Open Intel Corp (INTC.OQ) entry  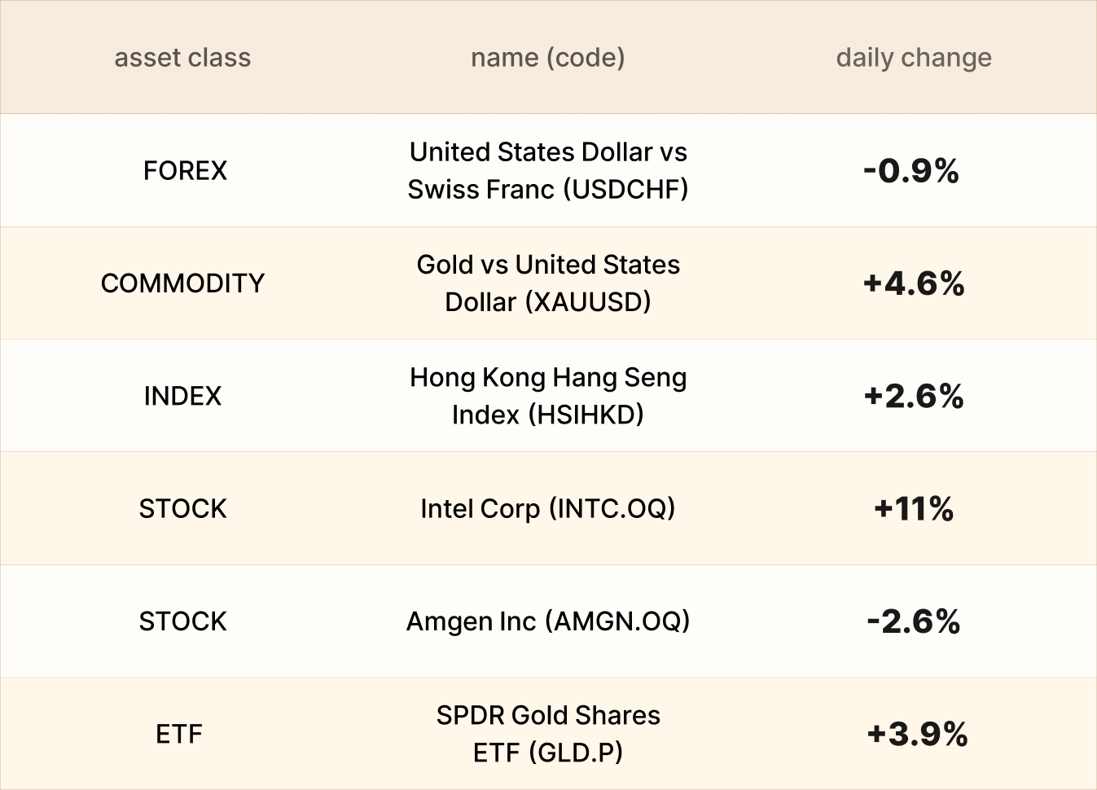coord(548,508)
